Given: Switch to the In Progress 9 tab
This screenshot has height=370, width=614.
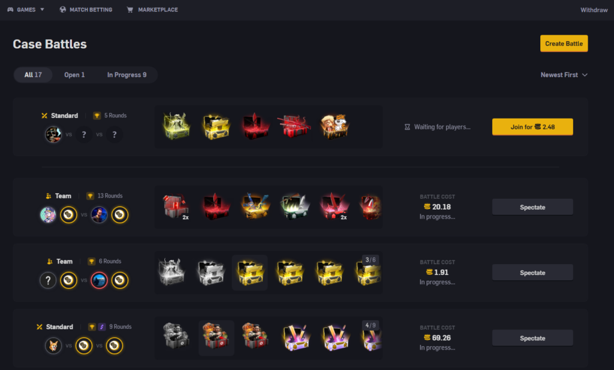Looking at the screenshot, I should 127,75.
